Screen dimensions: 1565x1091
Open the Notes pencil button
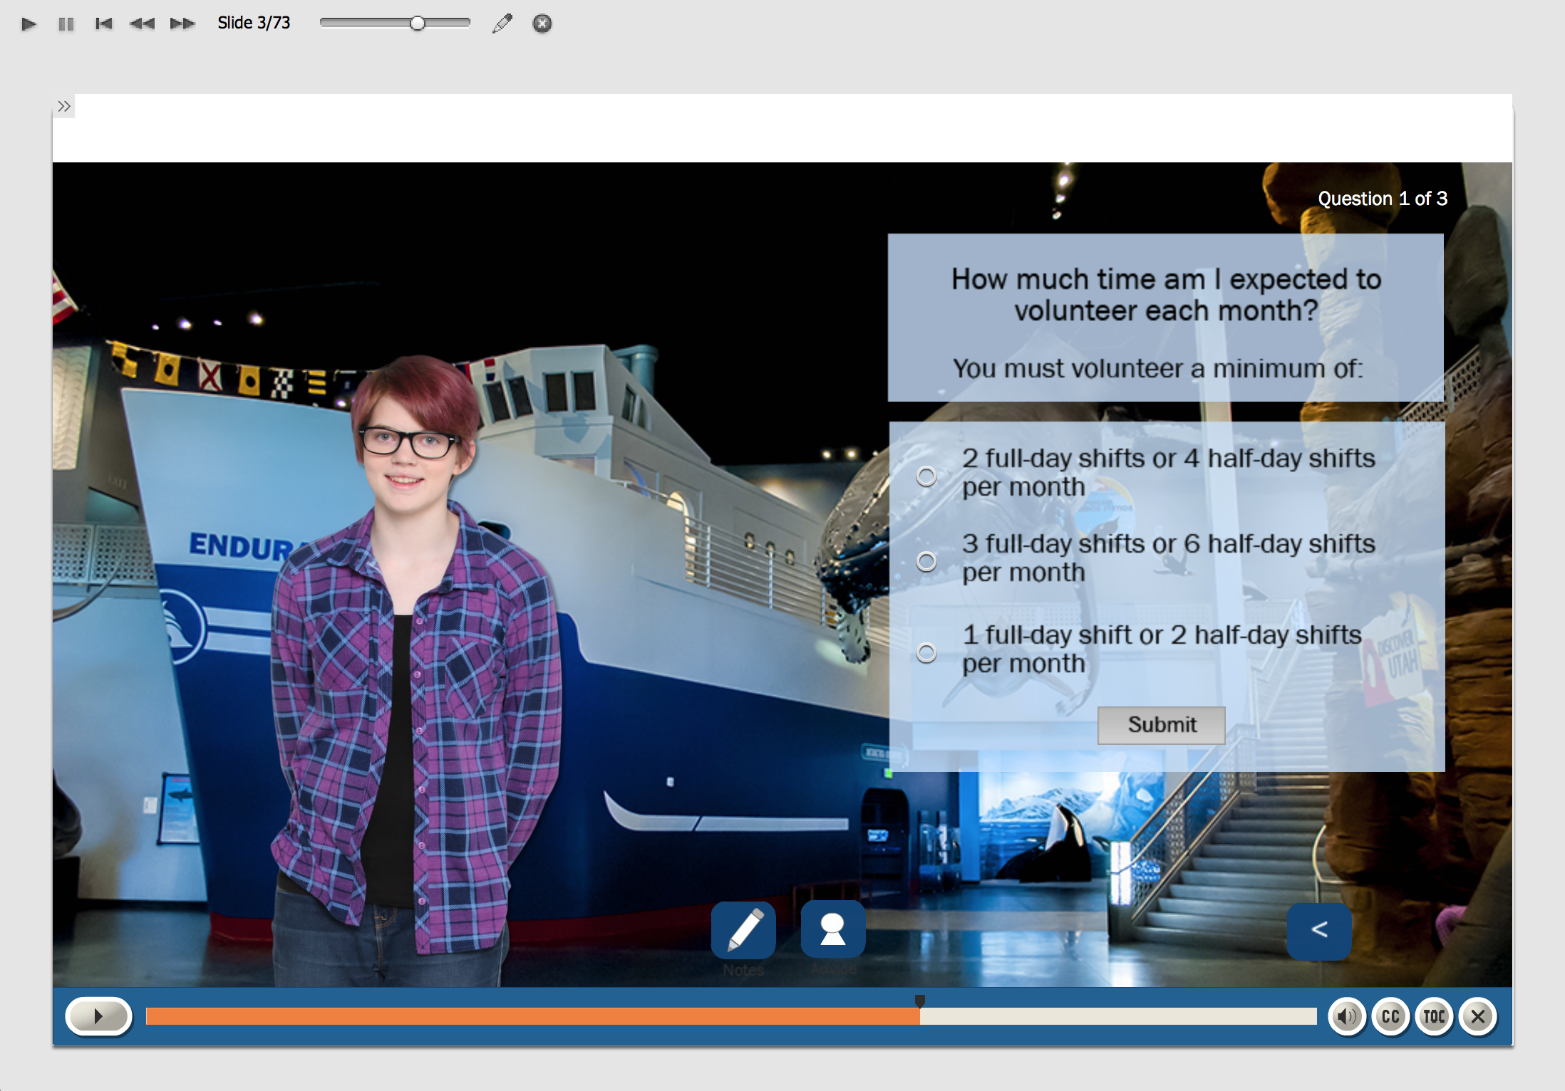(743, 930)
